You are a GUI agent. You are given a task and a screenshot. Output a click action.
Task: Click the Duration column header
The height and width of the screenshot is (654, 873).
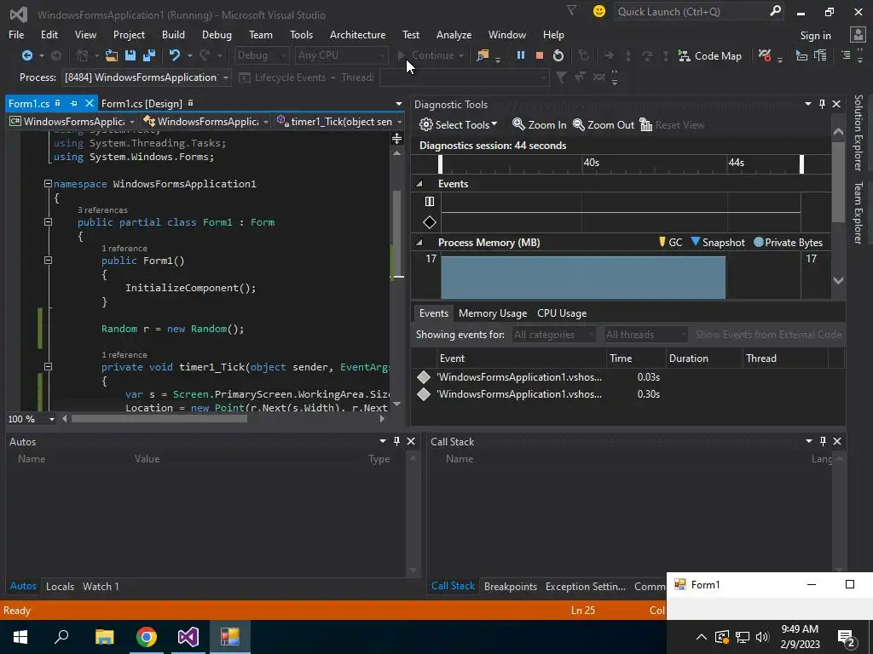click(x=704, y=359)
